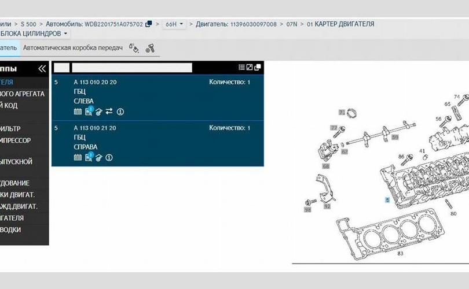This screenshot has height=289, width=469.
Task: Click the bolt parts icon beside tabs
Action: tap(150, 49)
